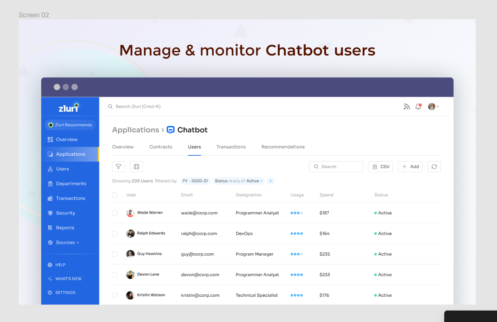The height and width of the screenshot is (322, 497).
Task: Click the Departments building icon in sidebar
Action: pyautogui.click(x=50, y=184)
